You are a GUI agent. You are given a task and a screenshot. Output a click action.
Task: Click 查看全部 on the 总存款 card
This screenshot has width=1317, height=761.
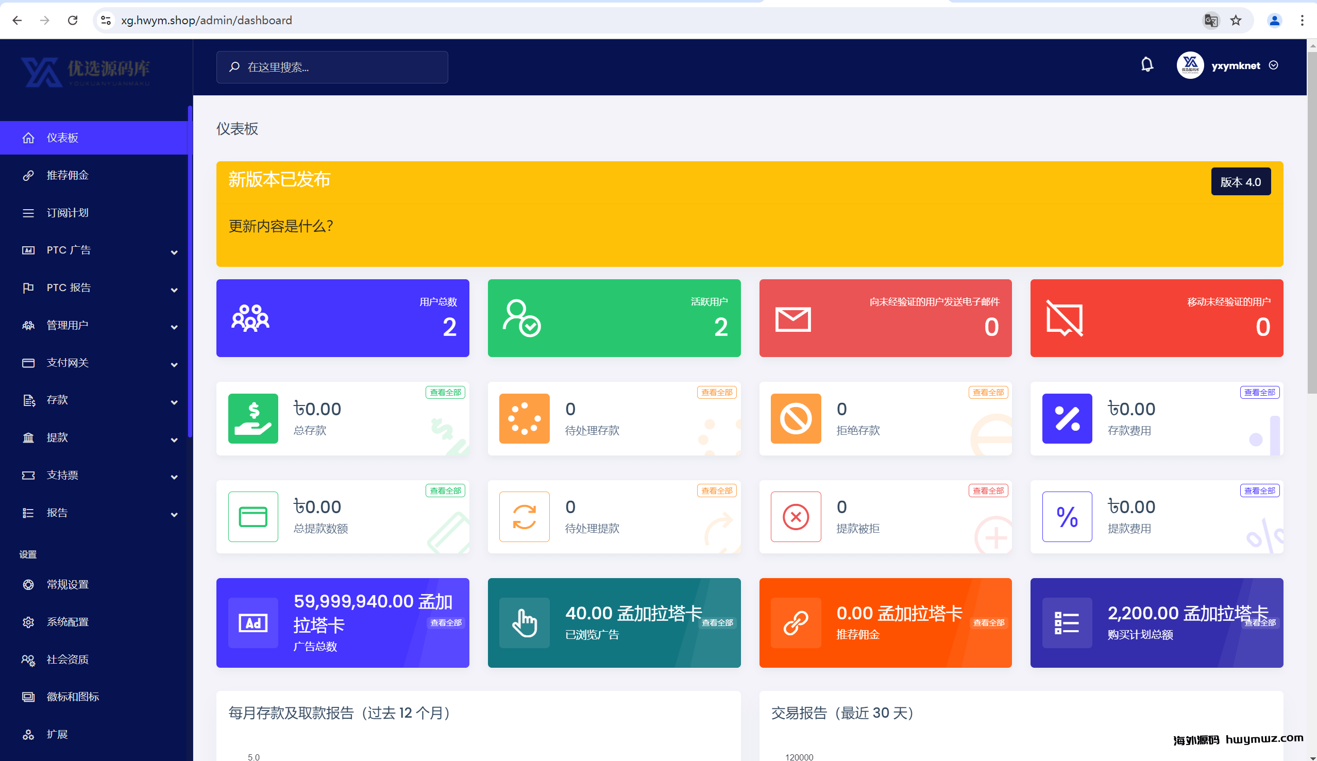coord(445,392)
